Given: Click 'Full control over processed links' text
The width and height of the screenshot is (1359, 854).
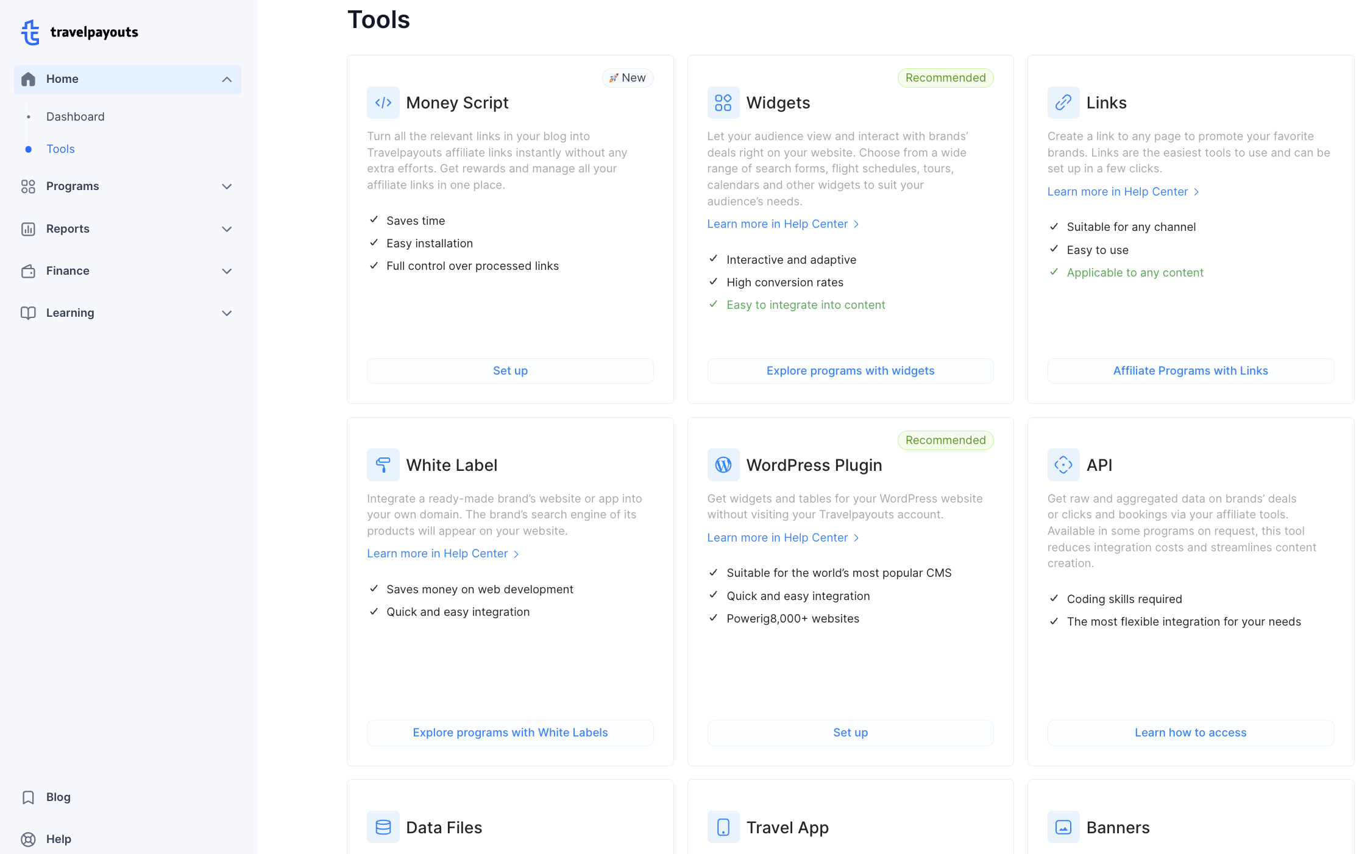Looking at the screenshot, I should click(x=472, y=266).
